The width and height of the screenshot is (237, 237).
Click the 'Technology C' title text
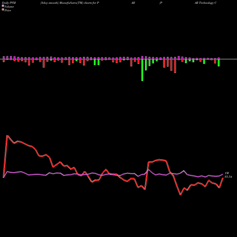(208, 3)
